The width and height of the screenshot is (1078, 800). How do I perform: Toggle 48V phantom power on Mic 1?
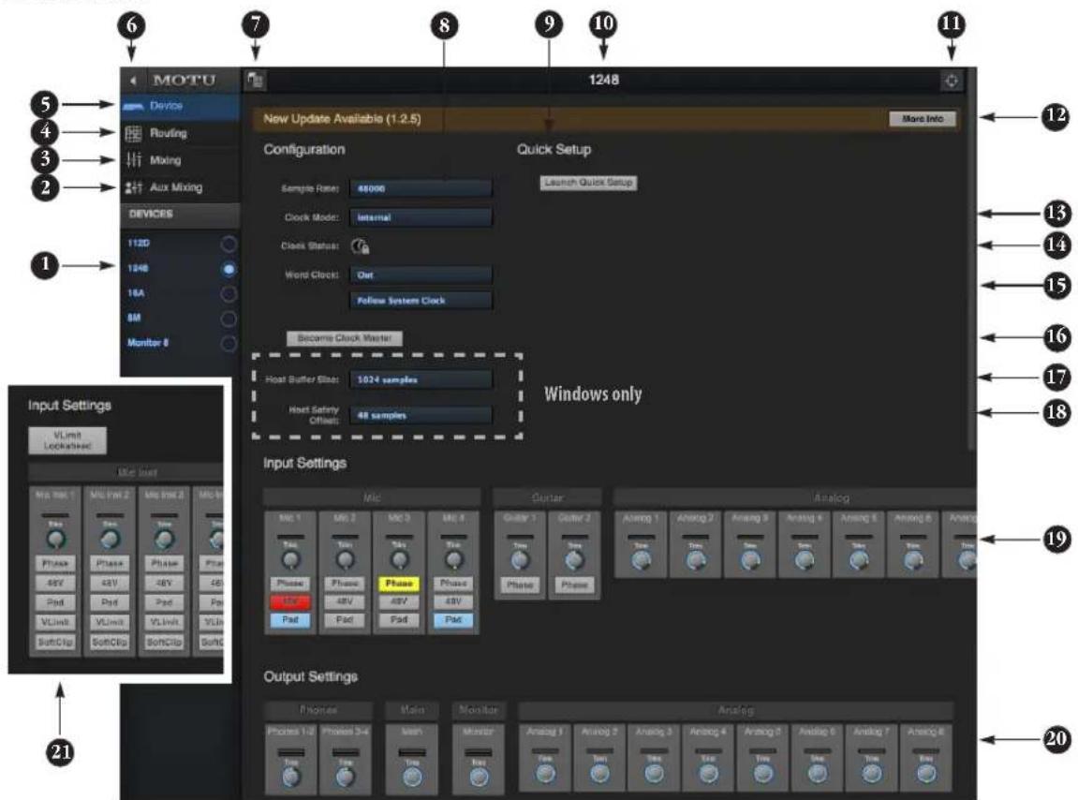pyautogui.click(x=290, y=602)
